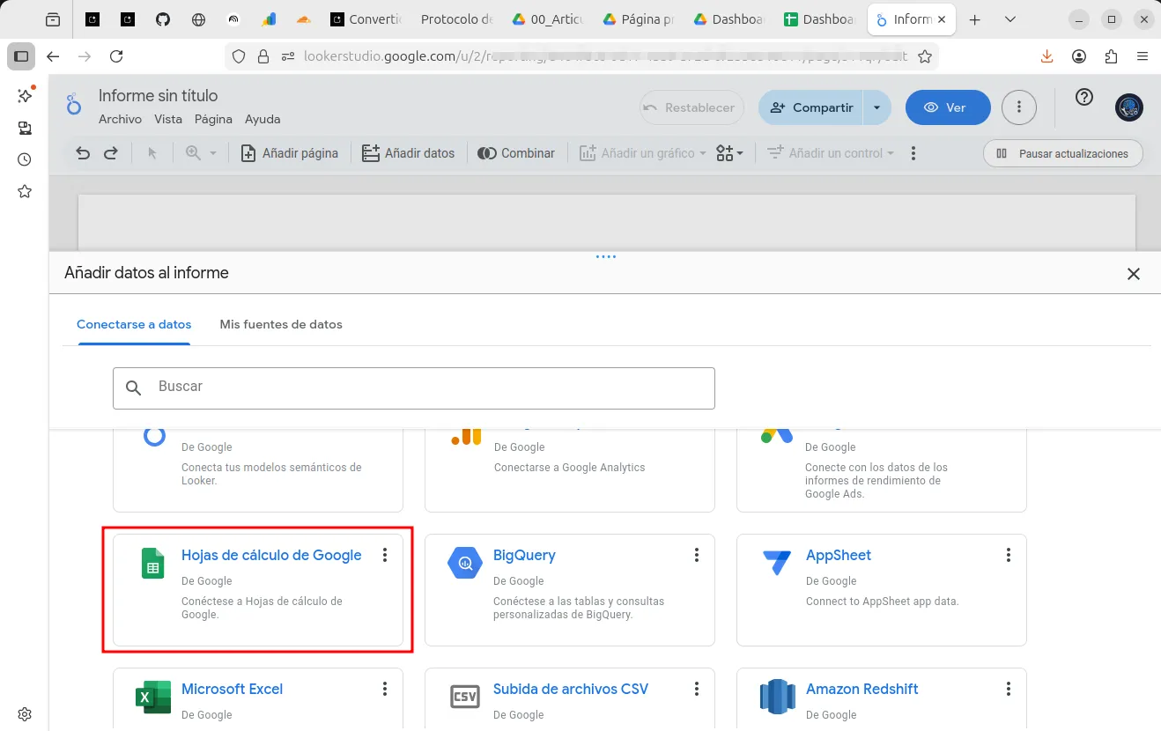Viewport: 1161px width, 731px height.
Task: Select the Hojas de cálculo de Google connector
Action: [258, 590]
